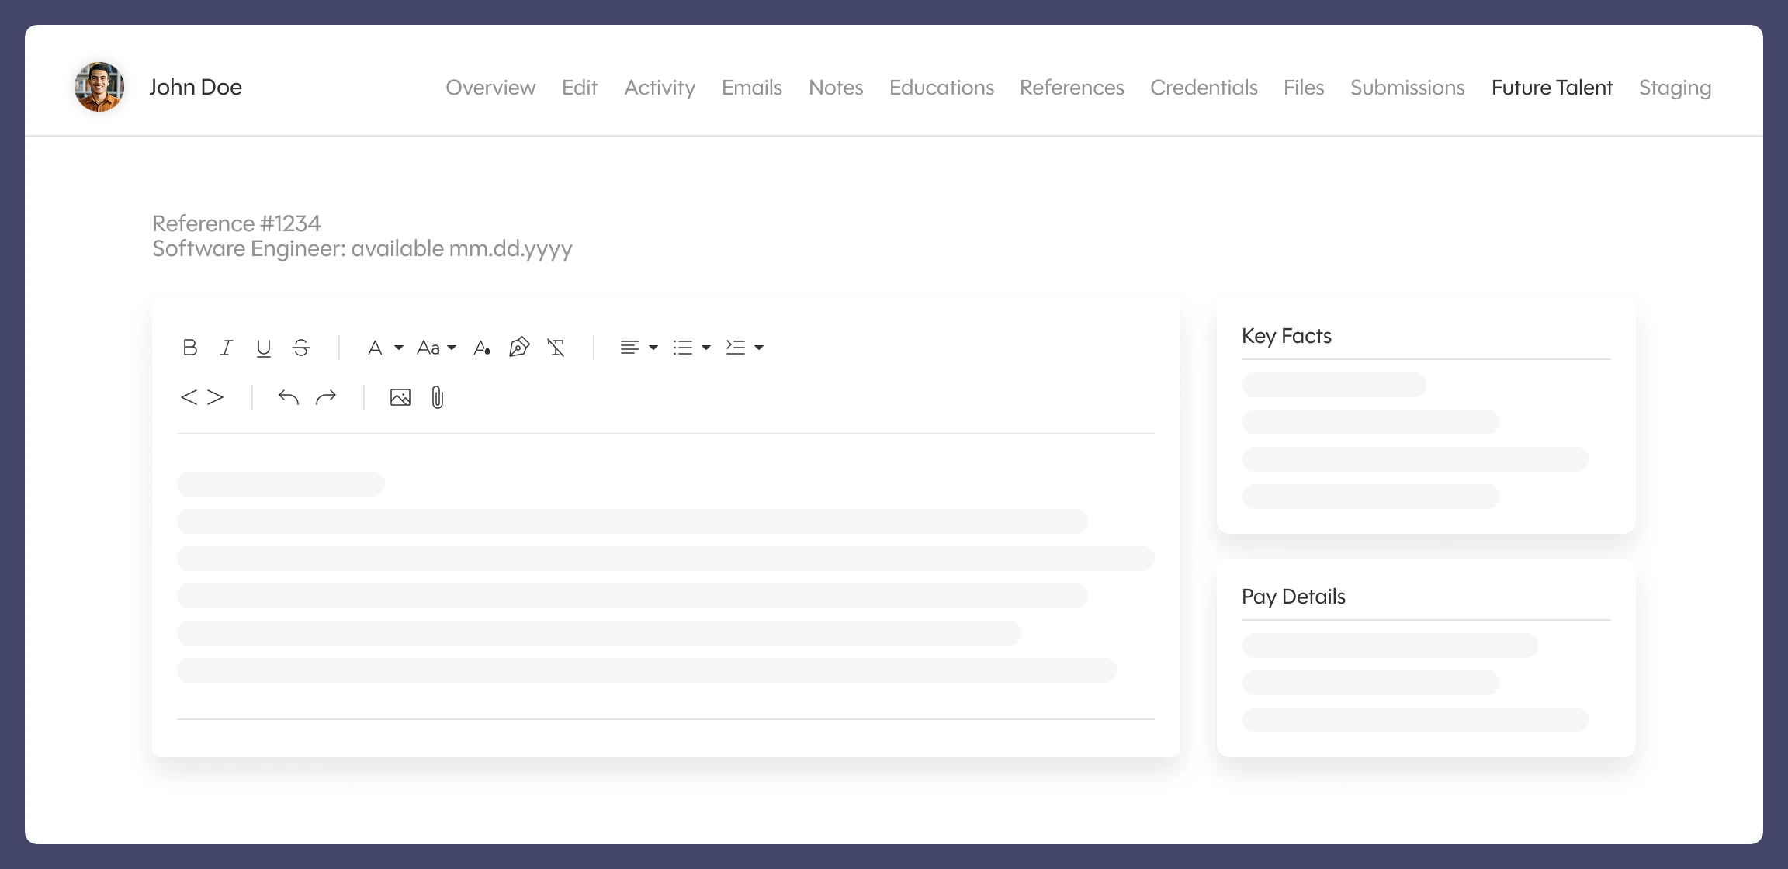Apply underline formatting

(264, 348)
